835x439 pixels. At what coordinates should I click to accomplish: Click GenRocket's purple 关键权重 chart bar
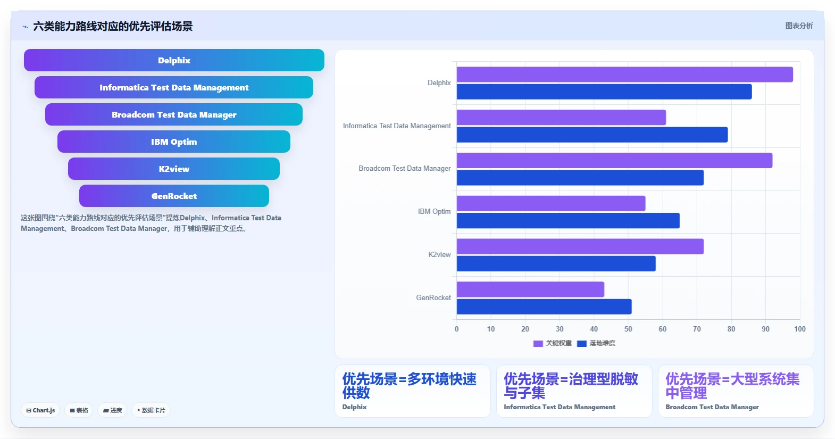(530, 289)
